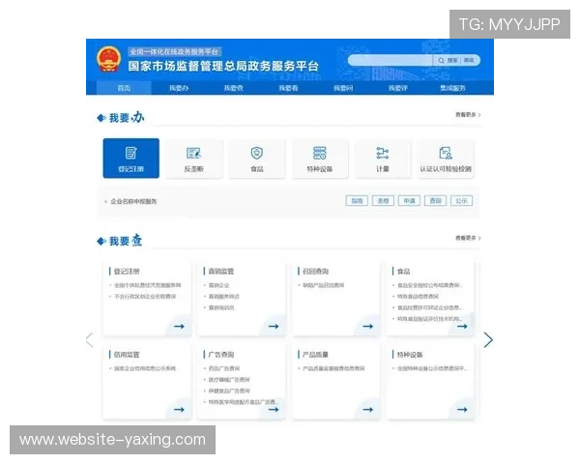This screenshot has height=464, width=580.
Task: Open 全国特种设备公示信息查询平台 link
Action: coord(432,368)
